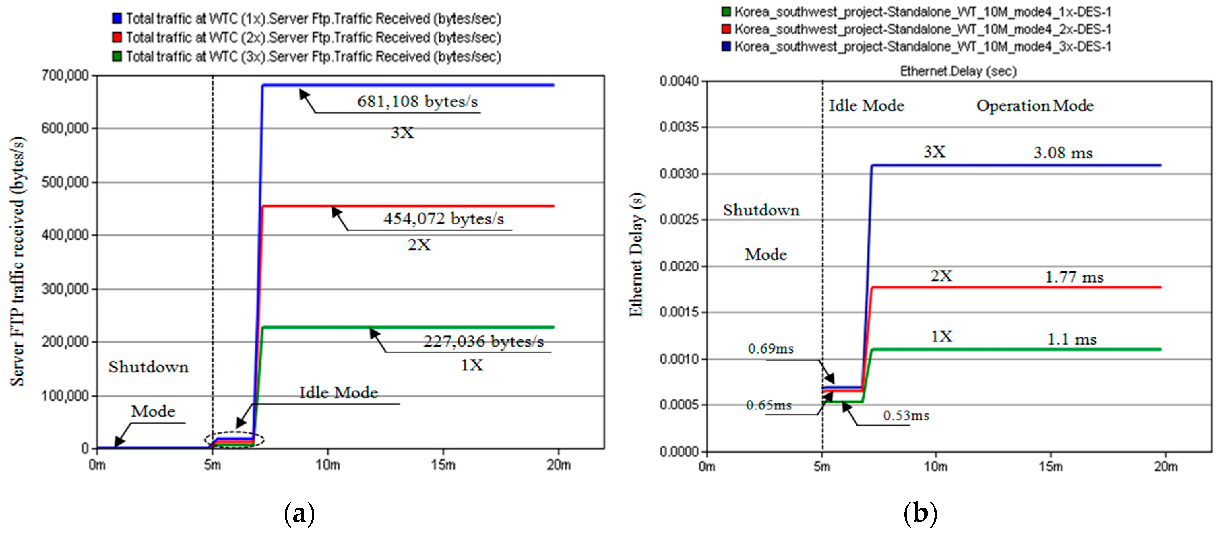Click the '0.69ms' idle delay label

tap(771, 349)
